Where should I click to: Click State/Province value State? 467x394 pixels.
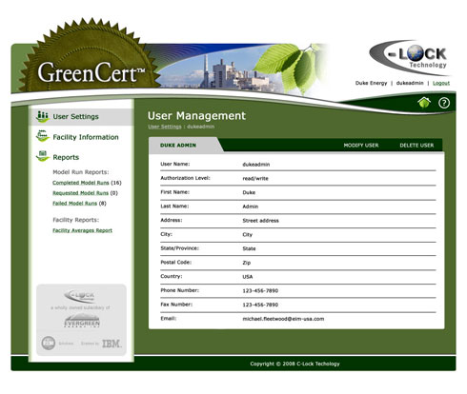(x=249, y=248)
